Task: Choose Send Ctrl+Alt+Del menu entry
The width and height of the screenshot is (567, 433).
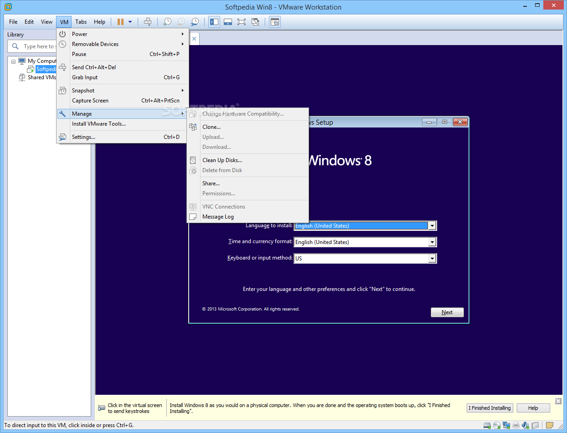Action: pos(122,67)
